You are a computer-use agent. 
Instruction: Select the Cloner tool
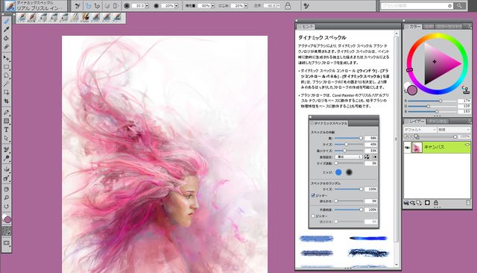click(x=7, y=149)
